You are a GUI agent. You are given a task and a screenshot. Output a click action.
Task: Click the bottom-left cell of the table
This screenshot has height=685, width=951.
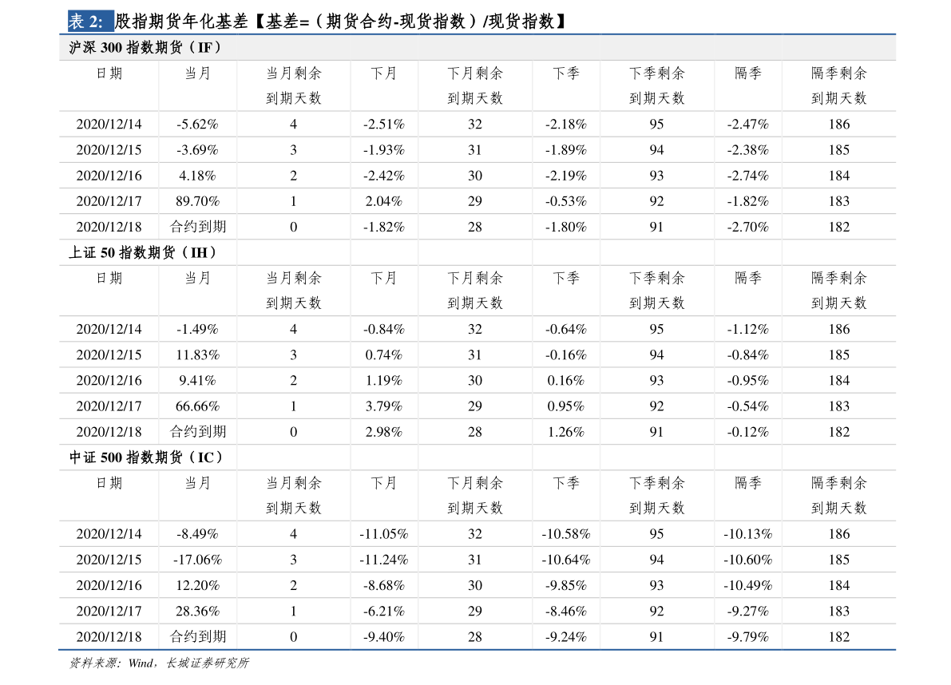[x=109, y=636]
